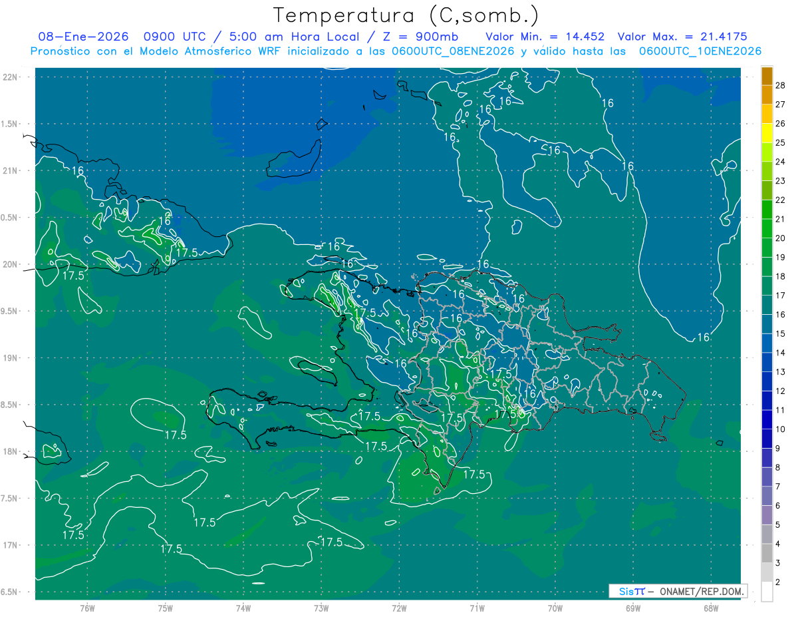Viewport: 798px width, 617px height.
Task: Click the '18' value on the color scale
Action: coord(781,276)
